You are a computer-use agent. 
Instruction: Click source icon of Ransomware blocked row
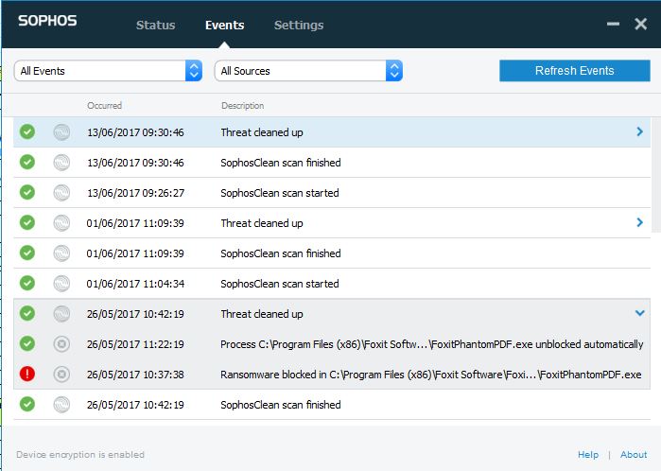[61, 374]
